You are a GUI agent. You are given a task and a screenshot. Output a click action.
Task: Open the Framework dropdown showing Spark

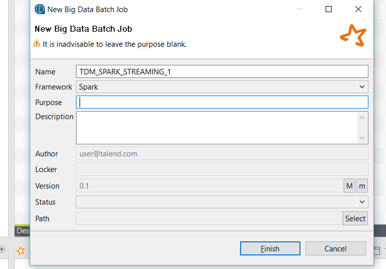click(x=222, y=87)
